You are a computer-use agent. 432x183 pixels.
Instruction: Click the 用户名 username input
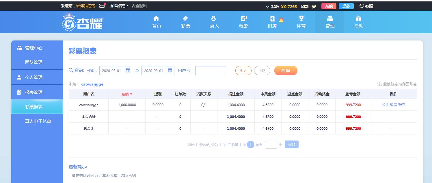211,71
